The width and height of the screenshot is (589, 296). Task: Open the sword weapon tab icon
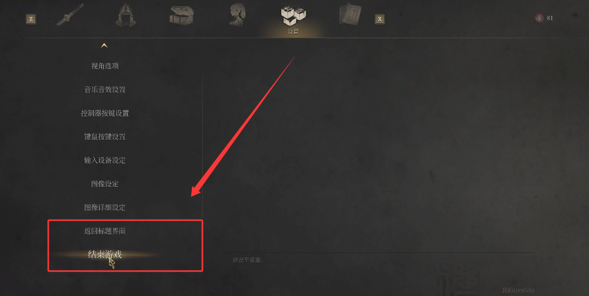(70, 15)
